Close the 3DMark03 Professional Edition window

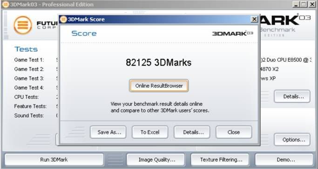311,4
